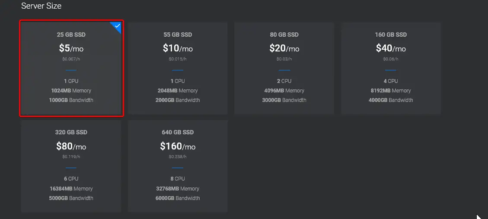Click the "640 GB SSD" storage label
The width and height of the screenshot is (488, 219).
[x=178, y=132]
